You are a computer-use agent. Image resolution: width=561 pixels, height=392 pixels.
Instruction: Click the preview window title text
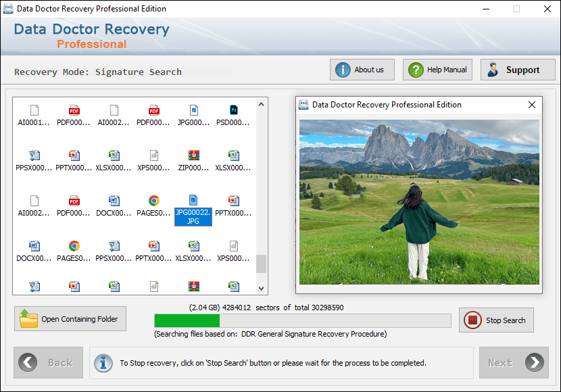(x=387, y=105)
